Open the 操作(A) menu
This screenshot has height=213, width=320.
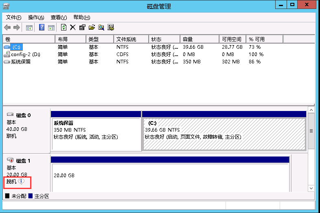pyautogui.click(x=36, y=17)
